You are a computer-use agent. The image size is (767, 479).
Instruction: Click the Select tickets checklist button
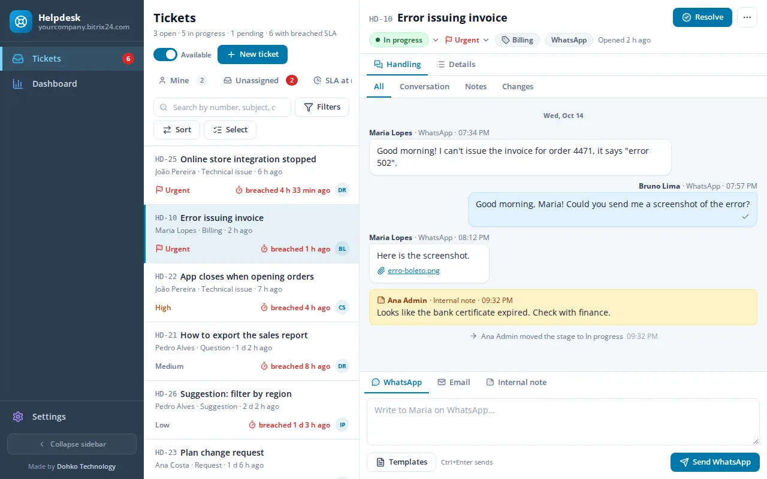230,130
